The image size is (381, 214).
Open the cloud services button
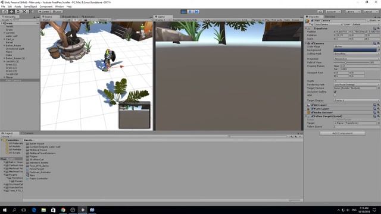(x=320, y=12)
